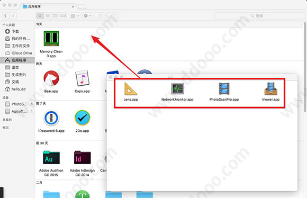
Task: Click the Share toolbar button
Action: [x=100, y=16]
